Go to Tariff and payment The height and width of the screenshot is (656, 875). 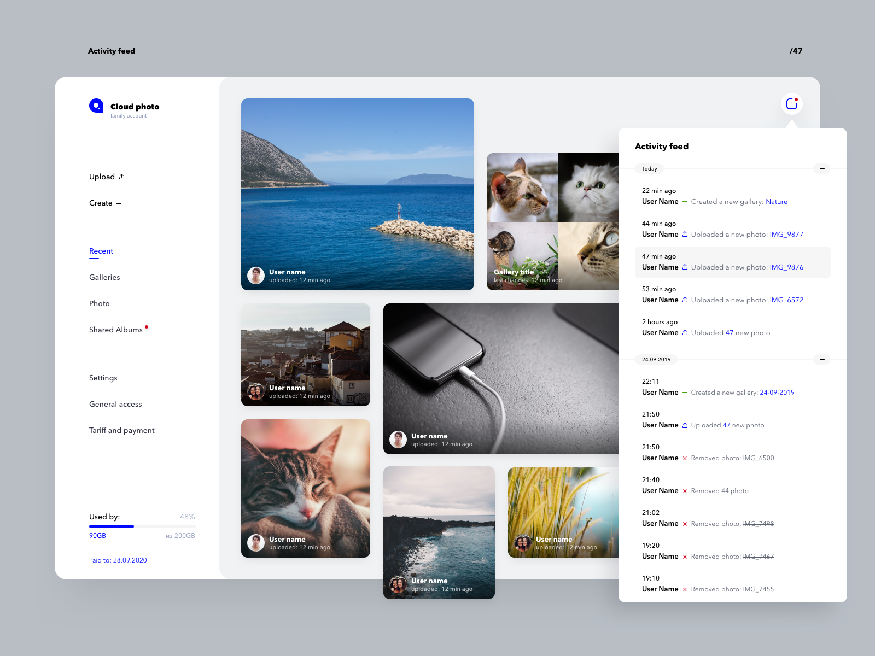pyautogui.click(x=122, y=431)
